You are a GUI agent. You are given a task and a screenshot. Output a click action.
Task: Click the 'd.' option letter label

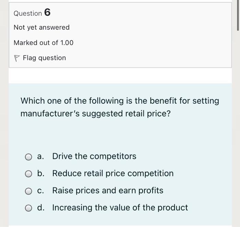click(x=41, y=208)
